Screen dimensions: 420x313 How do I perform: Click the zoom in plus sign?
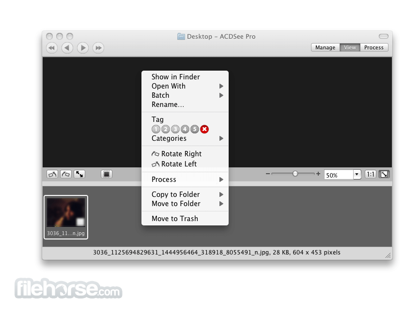[x=318, y=174]
